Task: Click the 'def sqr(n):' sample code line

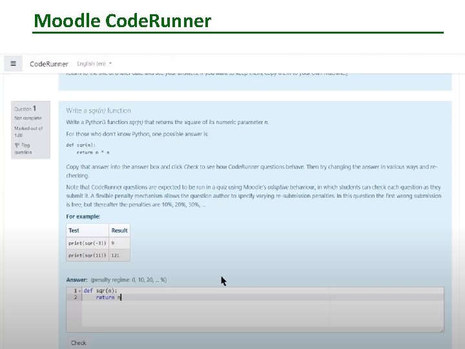Action: click(x=81, y=145)
